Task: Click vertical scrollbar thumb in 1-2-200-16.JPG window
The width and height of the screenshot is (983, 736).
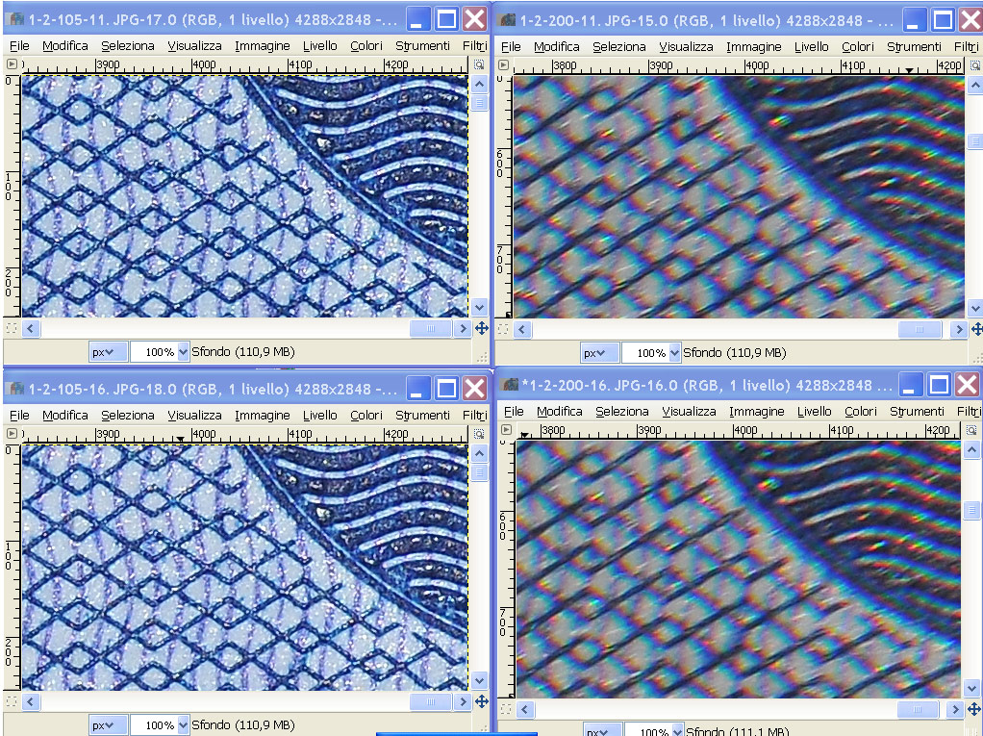Action: (x=971, y=510)
